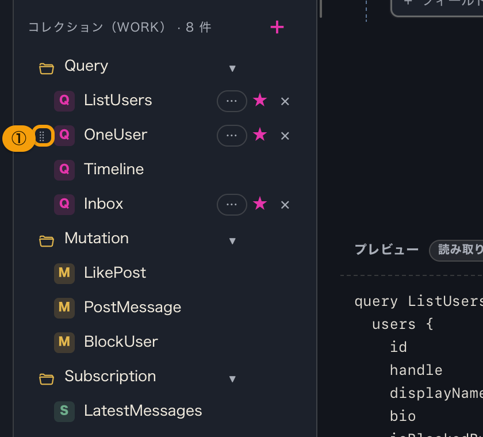Open more options for ListUsers
The width and height of the screenshot is (483, 437).
pos(232,101)
